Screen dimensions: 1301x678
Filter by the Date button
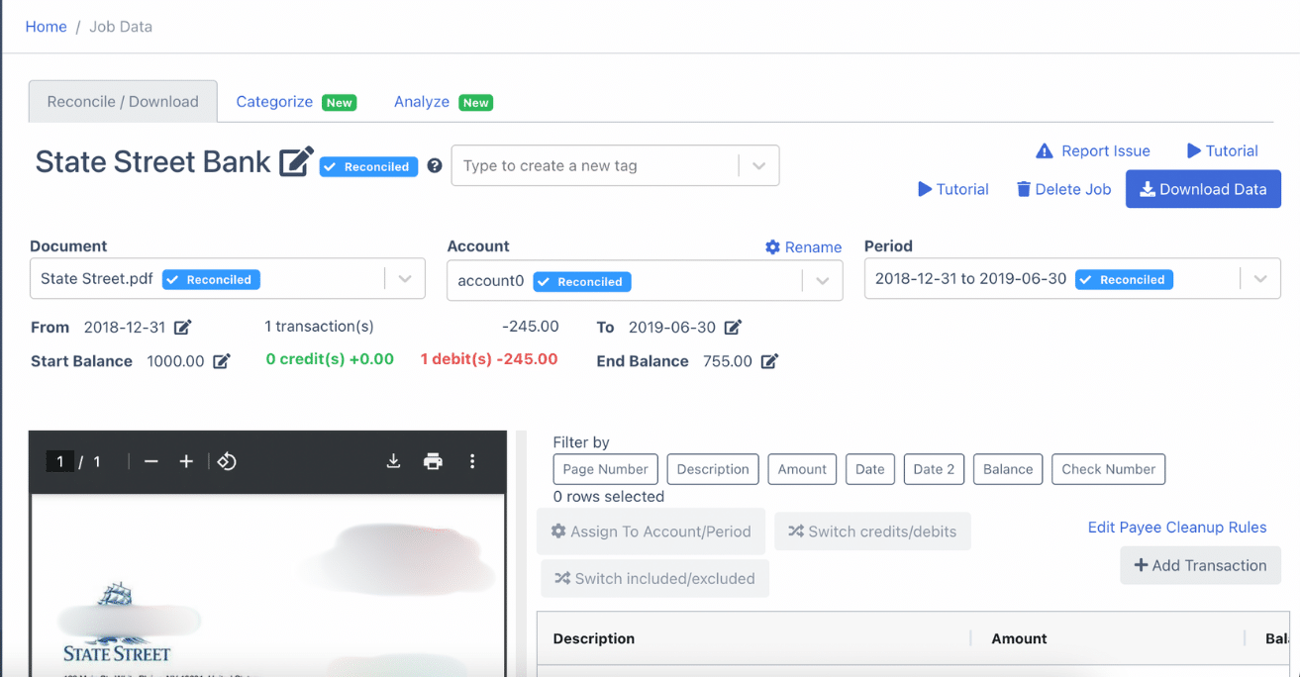tap(870, 469)
